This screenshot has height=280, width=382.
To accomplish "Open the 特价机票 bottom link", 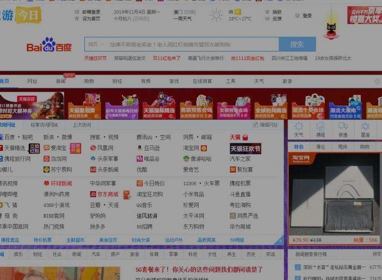I will pyautogui.click(x=42, y=240).
